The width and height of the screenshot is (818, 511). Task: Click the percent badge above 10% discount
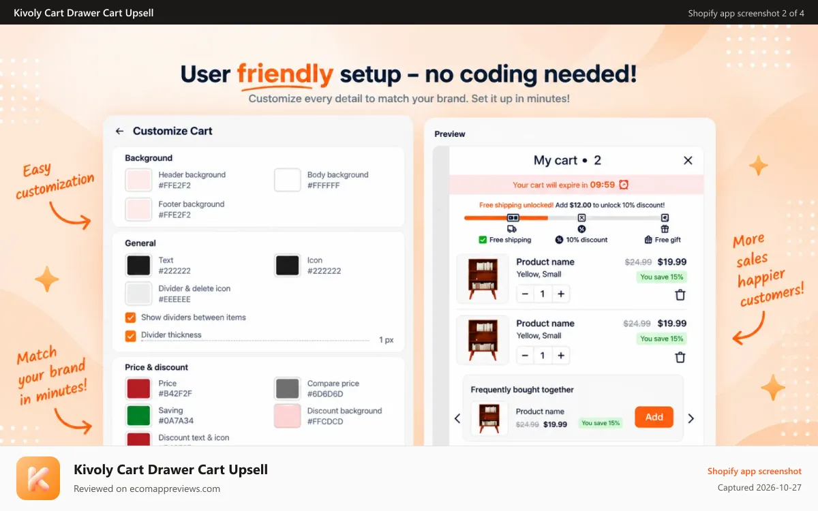581,230
